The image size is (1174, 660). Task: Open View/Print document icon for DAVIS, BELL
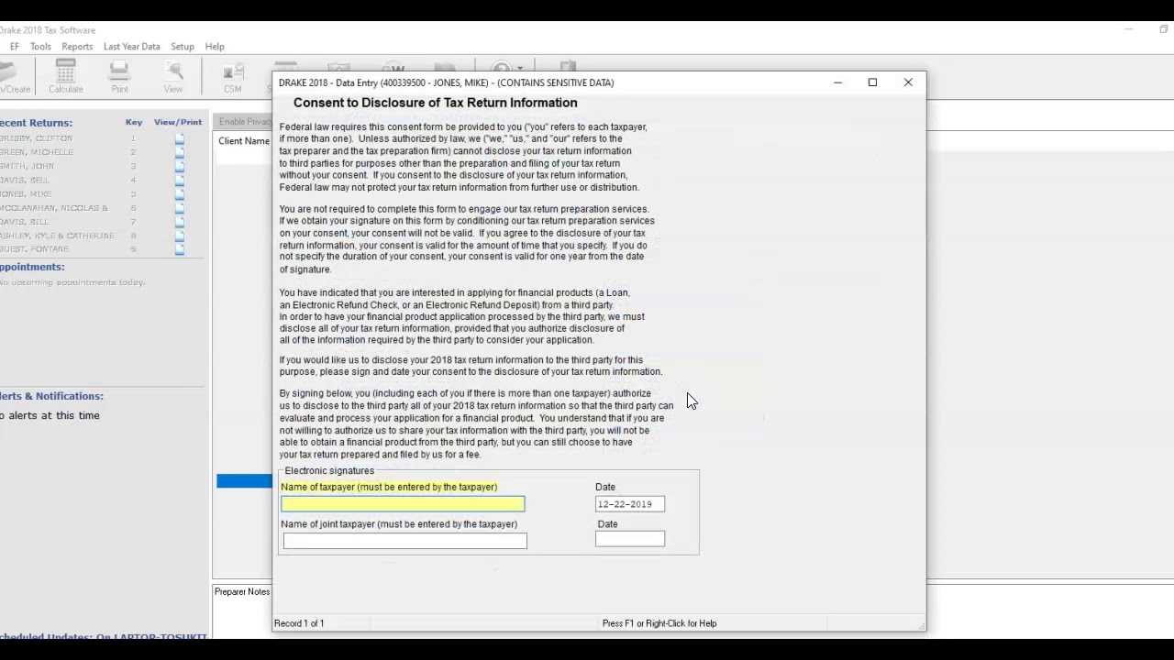coord(180,180)
